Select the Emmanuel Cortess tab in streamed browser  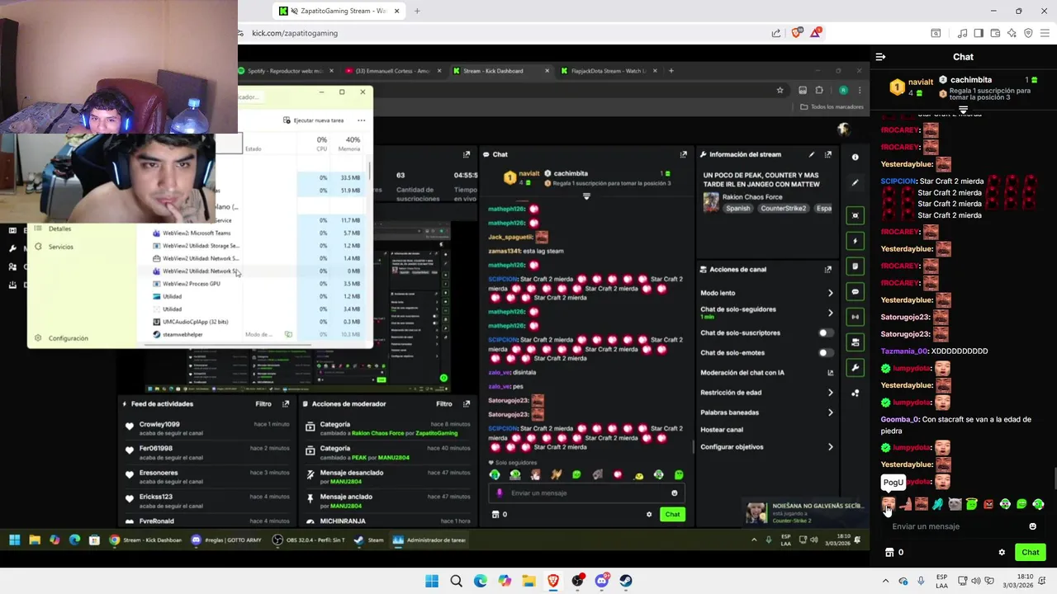click(x=393, y=71)
